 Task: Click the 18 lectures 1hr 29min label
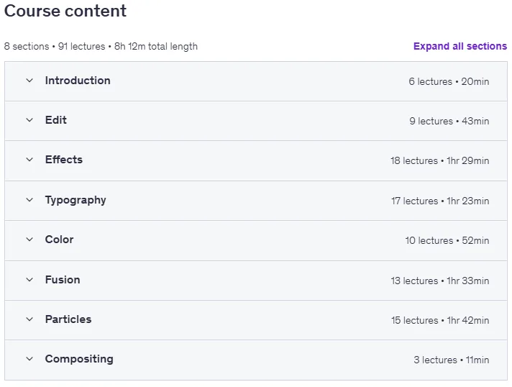[440, 160]
